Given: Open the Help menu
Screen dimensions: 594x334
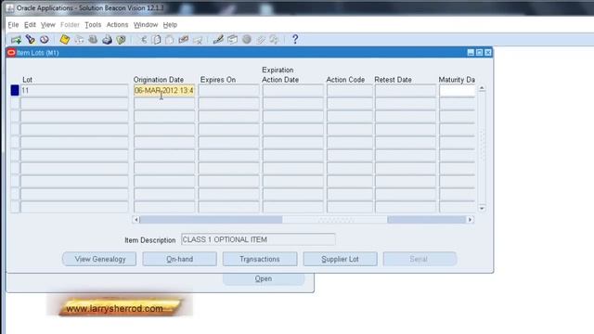Looking at the screenshot, I should (170, 25).
